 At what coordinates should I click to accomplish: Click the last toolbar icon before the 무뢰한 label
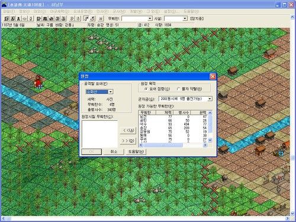click(101, 18)
